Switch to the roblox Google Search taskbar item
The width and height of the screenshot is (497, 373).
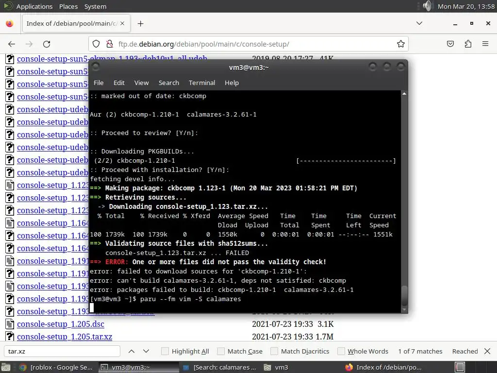coord(56,367)
